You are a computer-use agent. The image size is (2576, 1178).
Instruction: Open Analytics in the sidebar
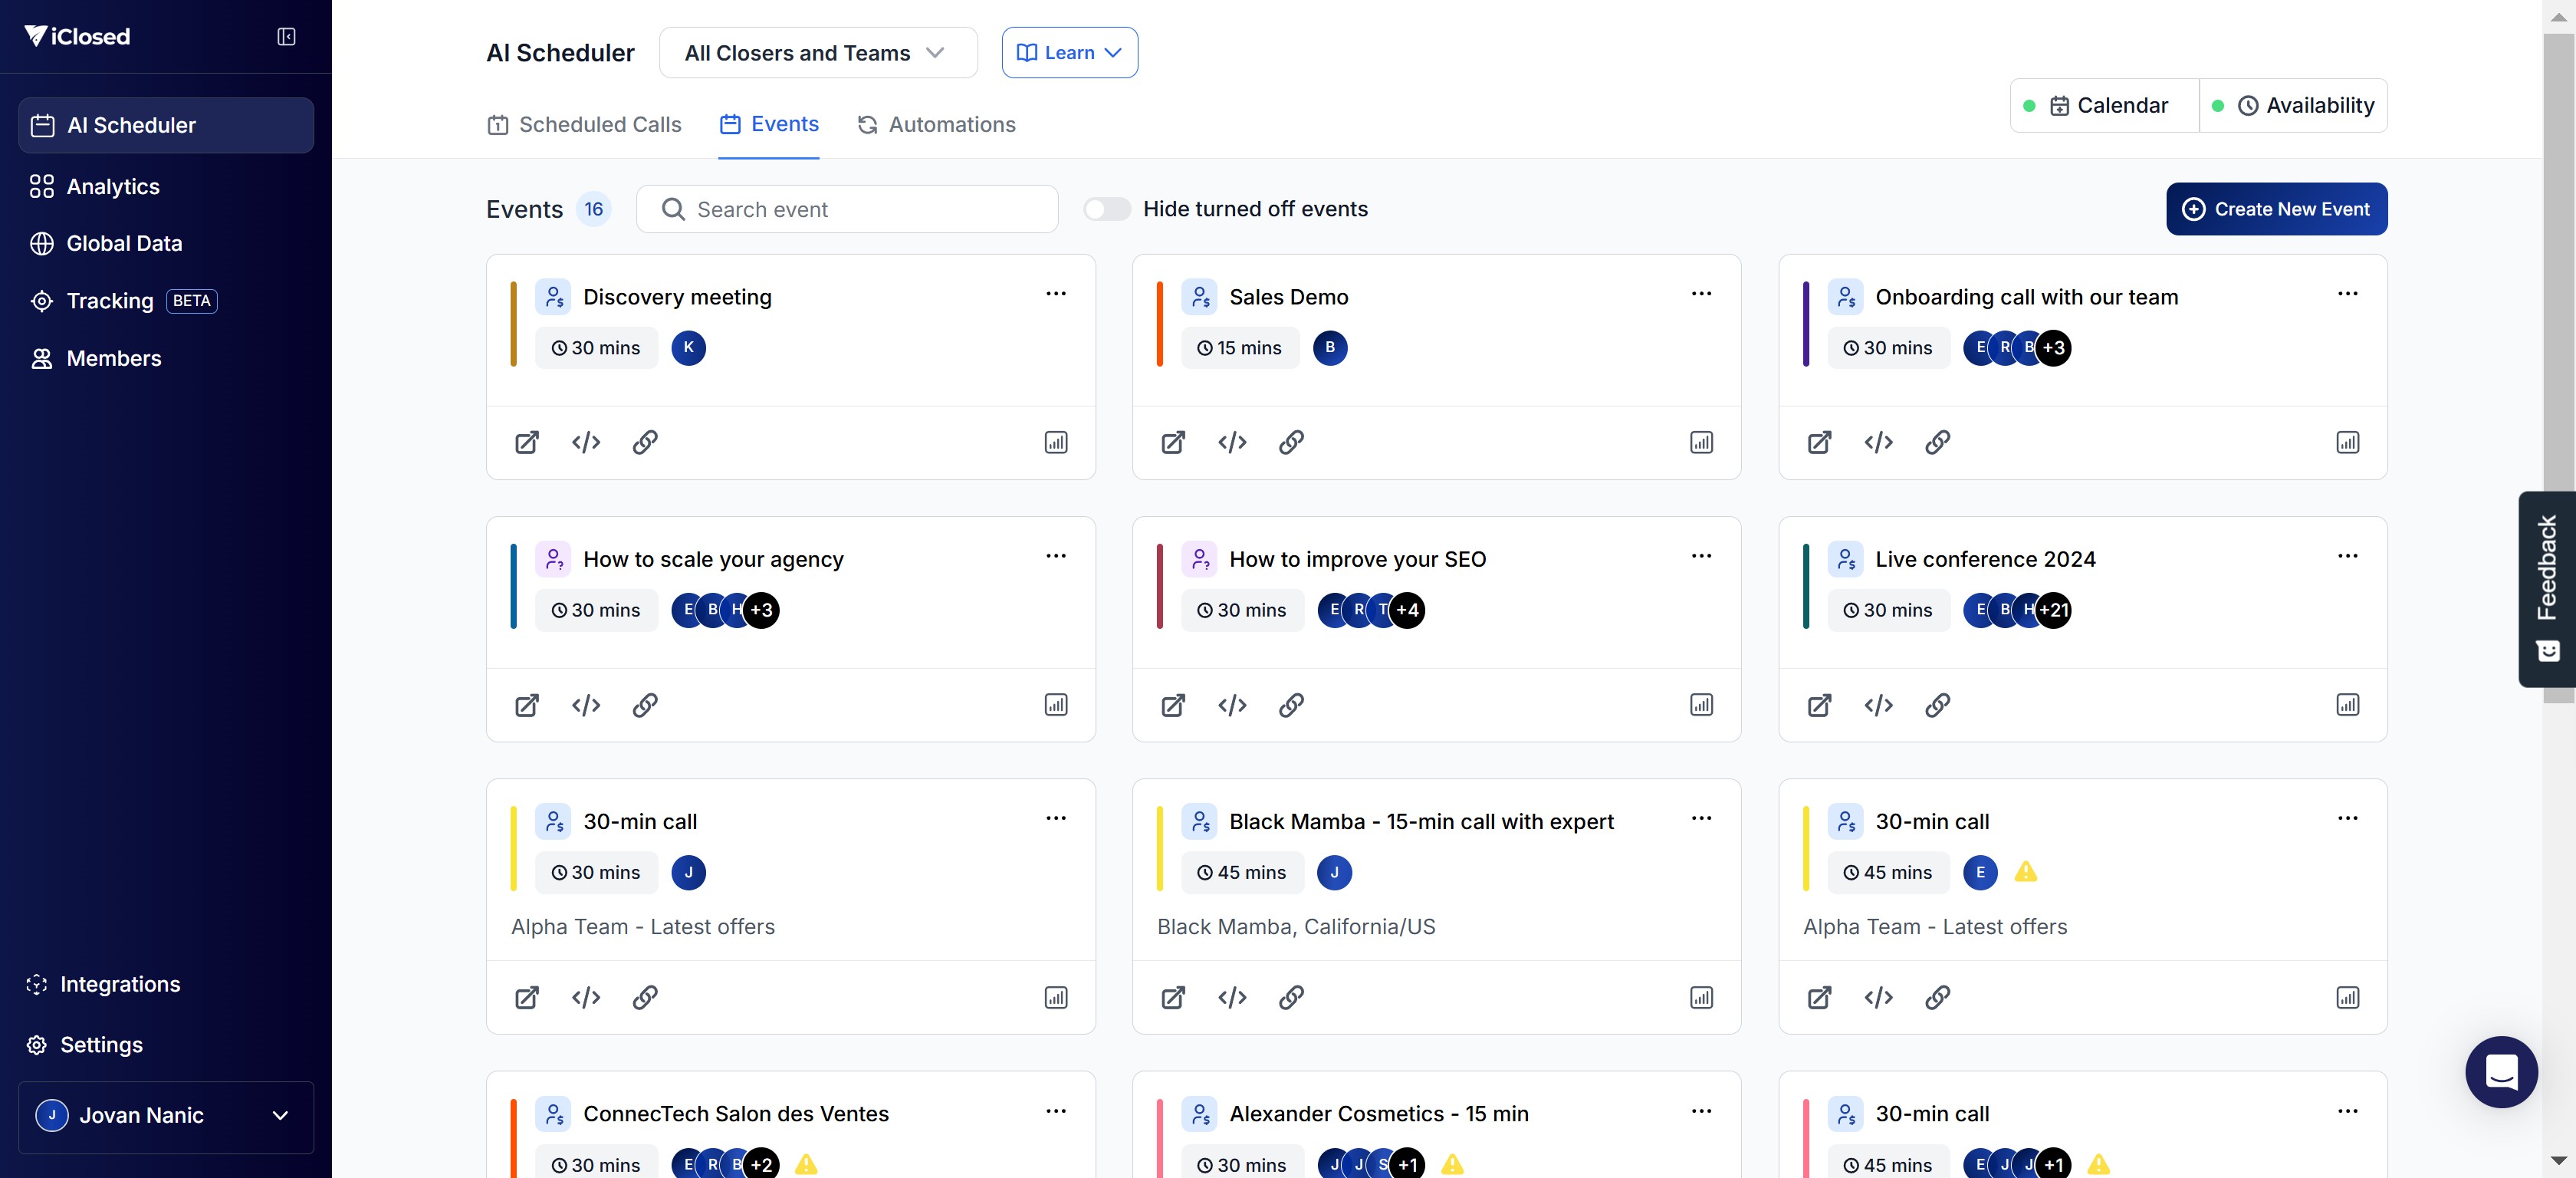coord(113,187)
